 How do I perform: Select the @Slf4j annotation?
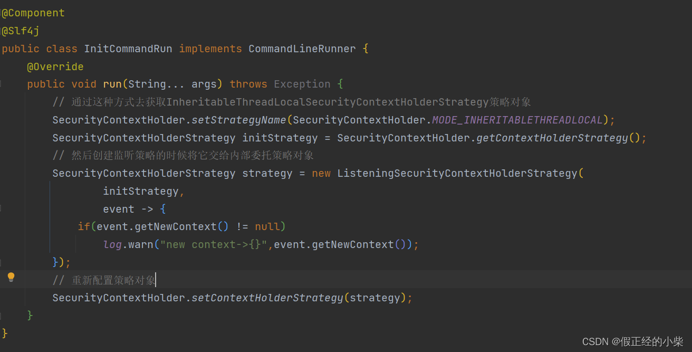pos(20,31)
